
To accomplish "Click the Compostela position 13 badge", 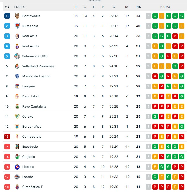I will click(7, 137).
